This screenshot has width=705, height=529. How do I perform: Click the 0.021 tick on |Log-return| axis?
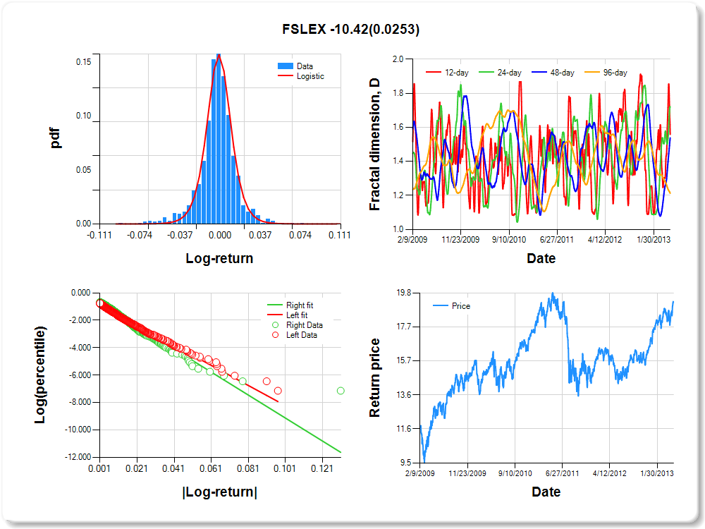click(137, 468)
